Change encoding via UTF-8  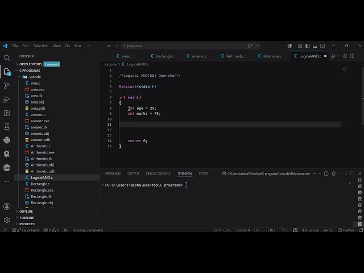(x=259, y=230)
